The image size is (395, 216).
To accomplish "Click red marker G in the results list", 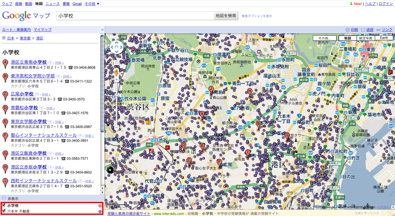I will point(5,155).
